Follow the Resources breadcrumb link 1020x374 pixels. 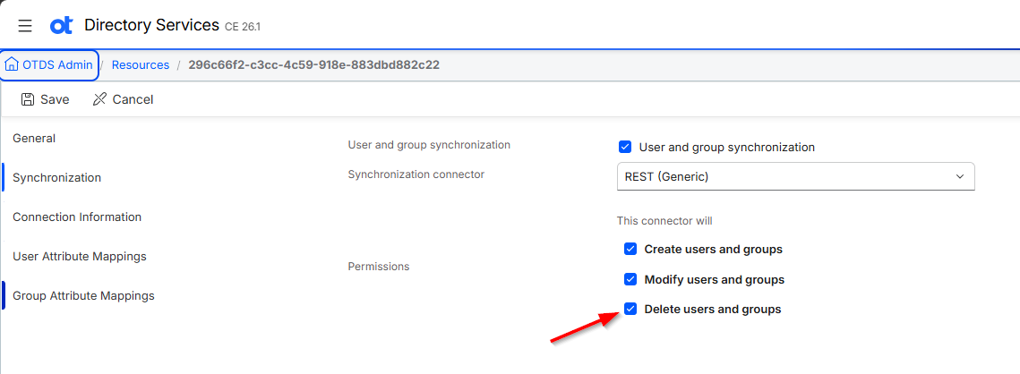(x=141, y=65)
